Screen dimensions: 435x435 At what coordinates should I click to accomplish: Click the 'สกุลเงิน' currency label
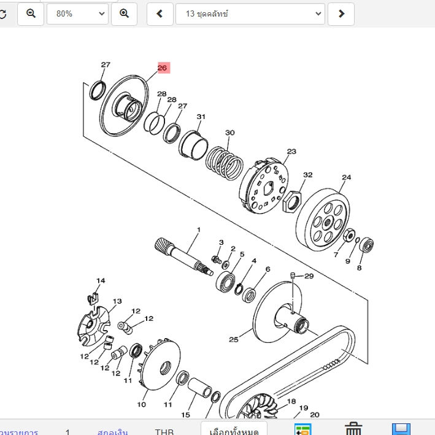click(113, 432)
